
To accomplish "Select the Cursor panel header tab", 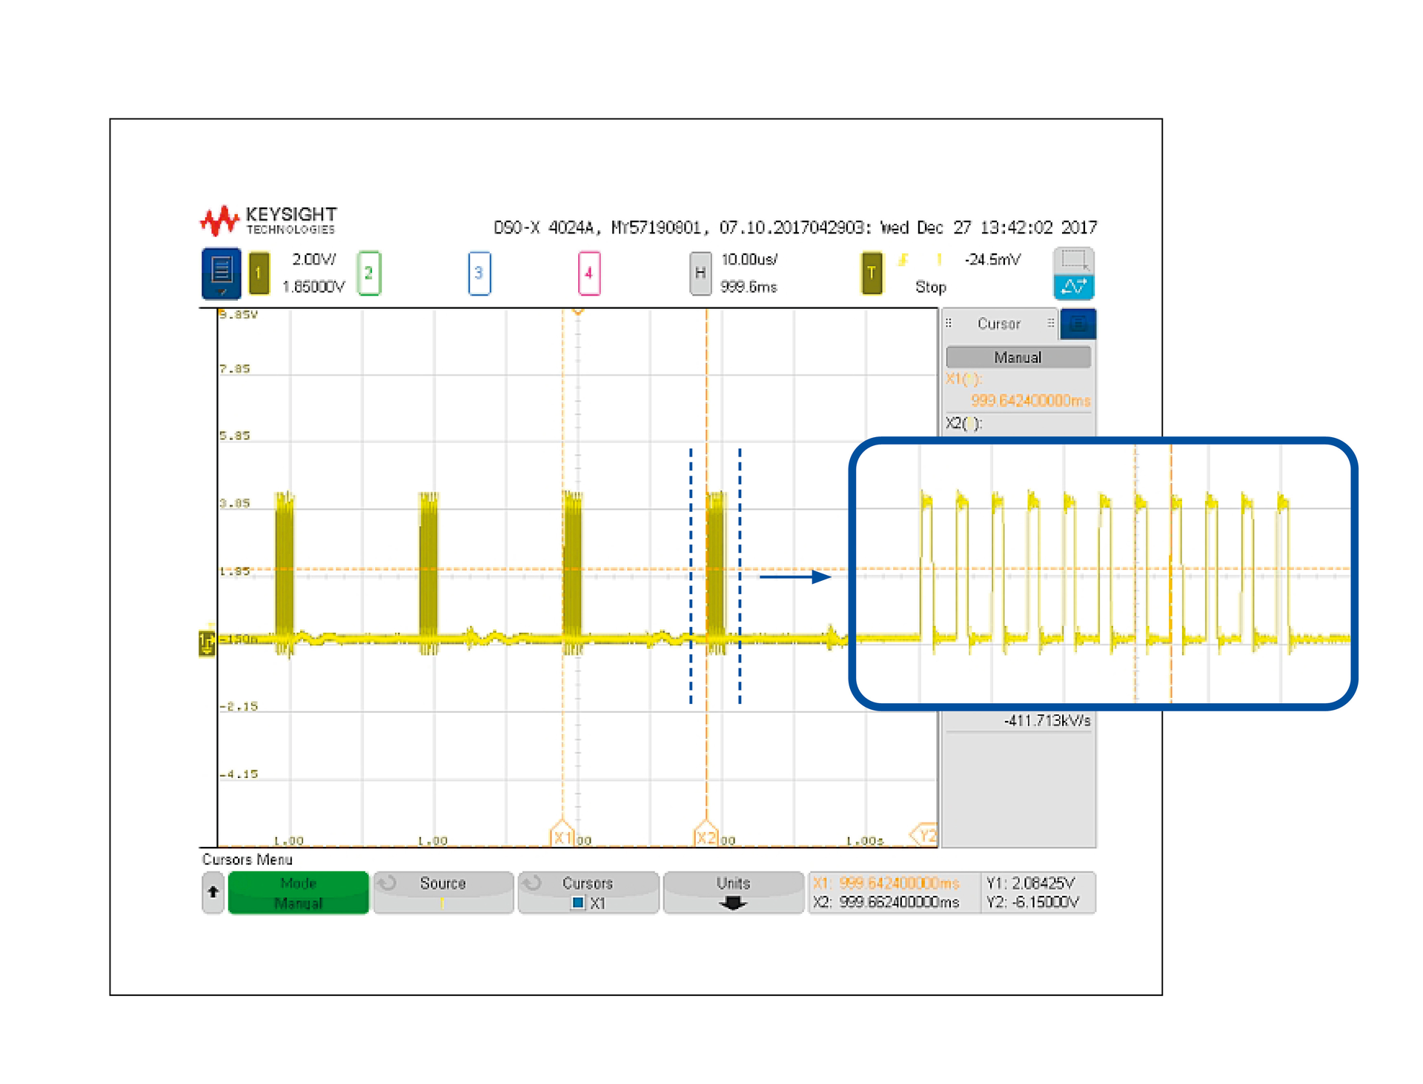I will click(998, 324).
